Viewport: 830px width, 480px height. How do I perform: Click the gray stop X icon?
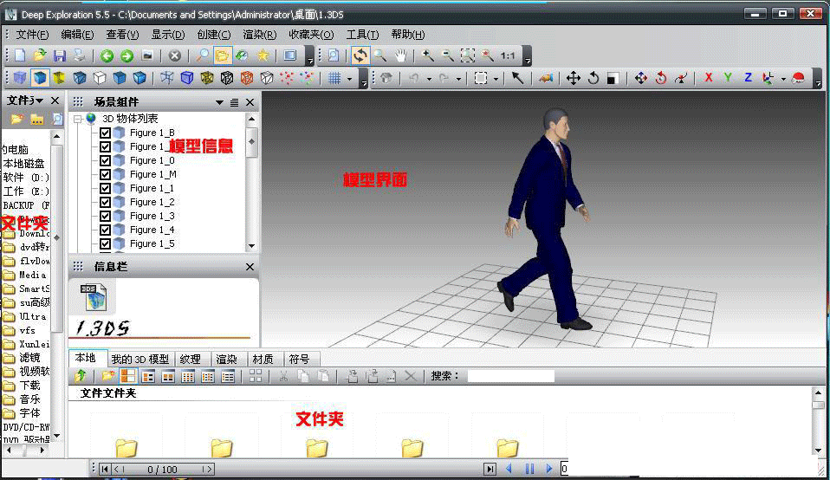[175, 55]
